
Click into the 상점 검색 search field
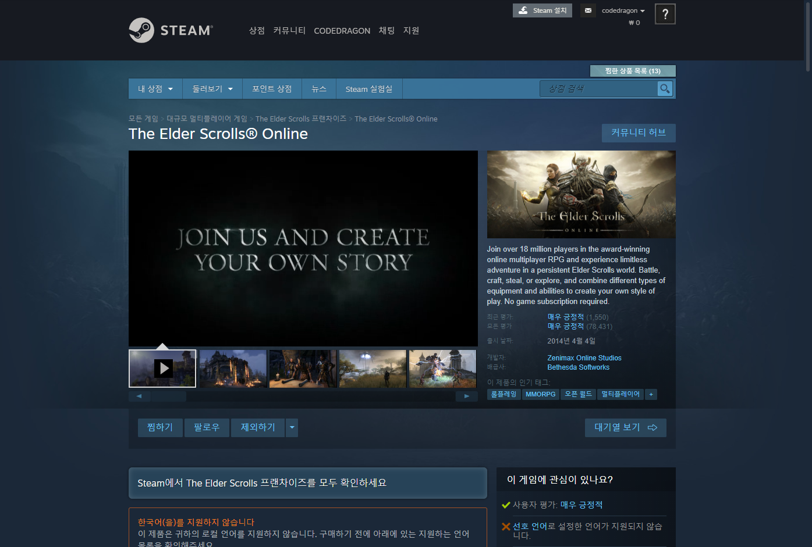[598, 88]
